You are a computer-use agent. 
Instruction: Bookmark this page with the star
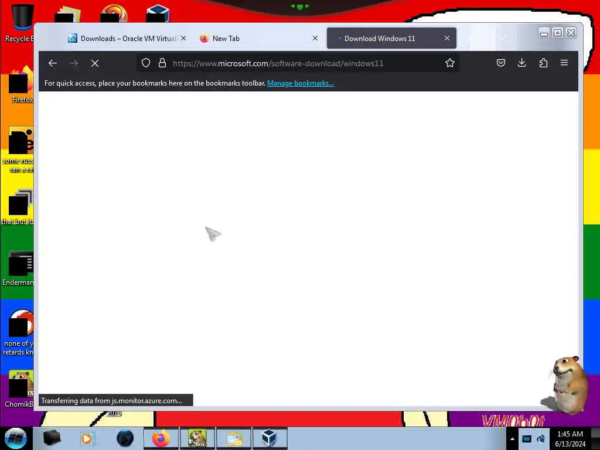point(450,63)
